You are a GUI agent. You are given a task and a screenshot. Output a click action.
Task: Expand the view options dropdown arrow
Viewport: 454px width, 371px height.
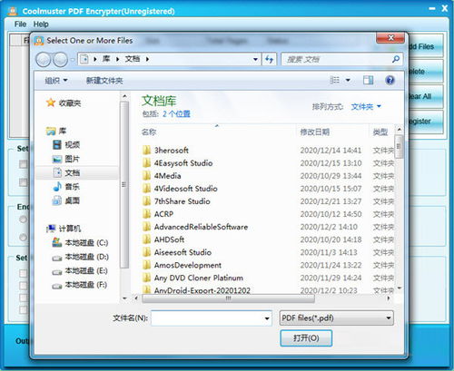click(348, 80)
